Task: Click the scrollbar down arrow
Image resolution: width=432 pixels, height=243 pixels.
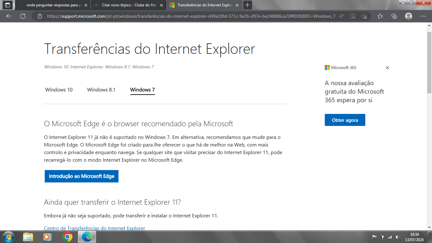Action: pyautogui.click(x=429, y=227)
